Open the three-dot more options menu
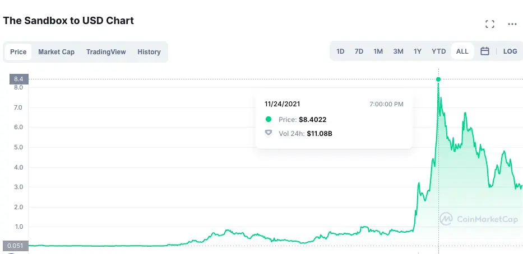Image resolution: width=523 pixels, height=254 pixels. point(512,24)
